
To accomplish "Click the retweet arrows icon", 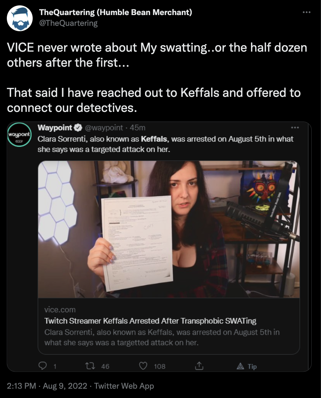I will (90, 366).
